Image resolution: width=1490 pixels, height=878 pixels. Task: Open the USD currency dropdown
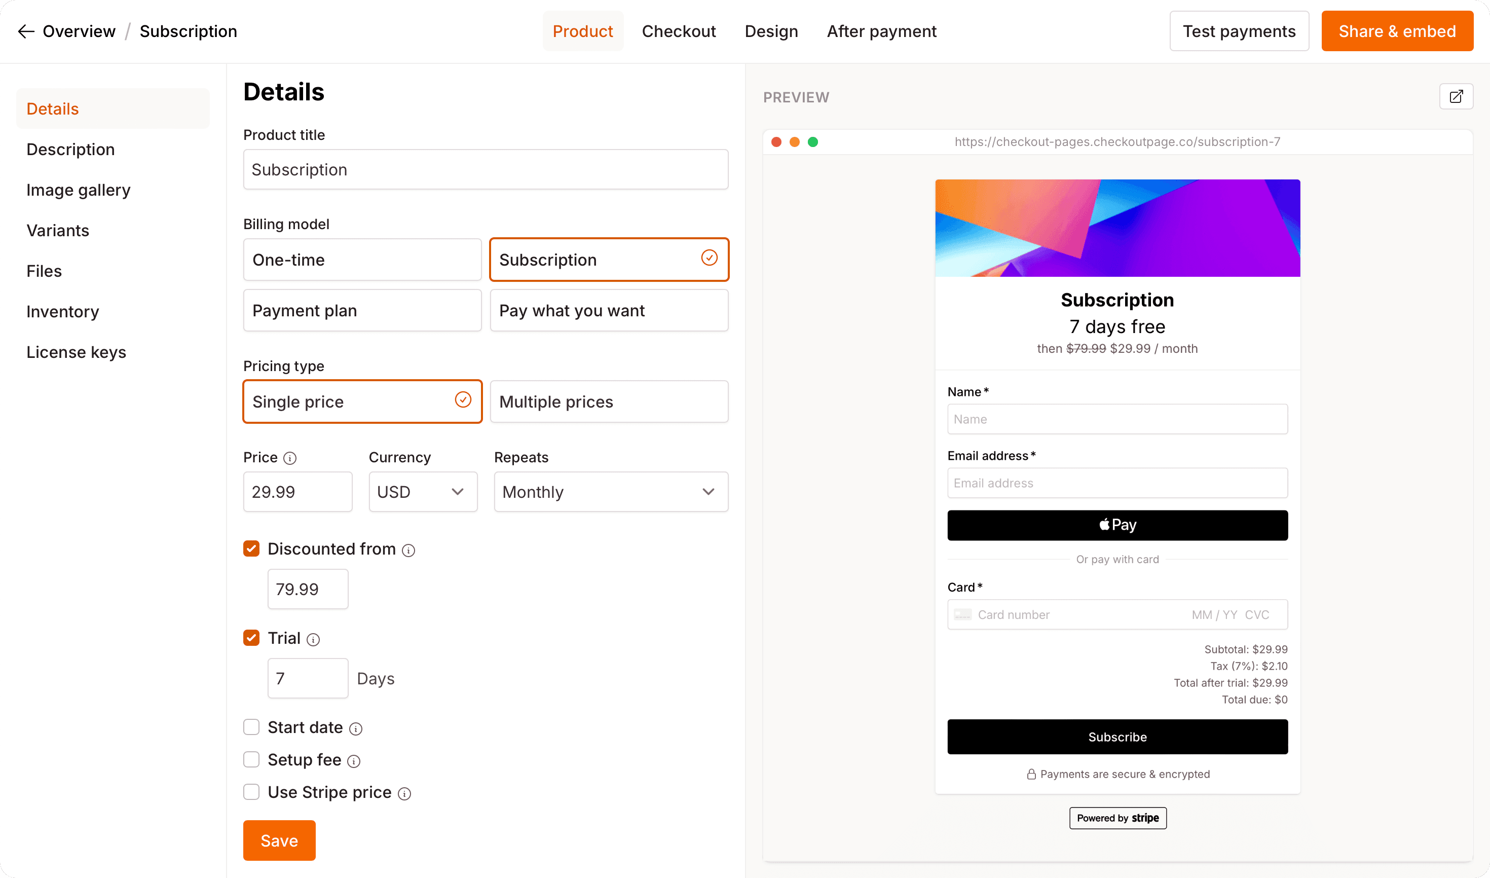[x=422, y=492]
